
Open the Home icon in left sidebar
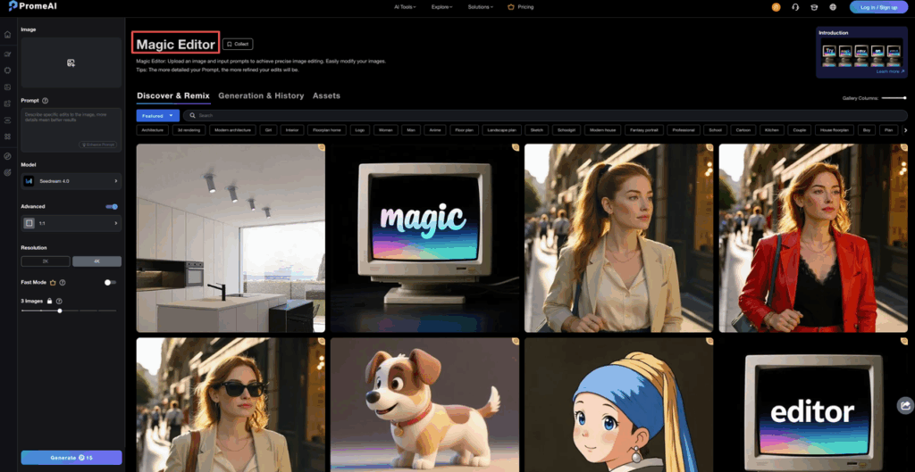(7, 35)
